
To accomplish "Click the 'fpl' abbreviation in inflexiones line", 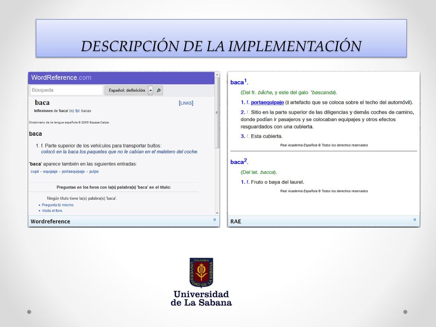I will (x=77, y=111).
